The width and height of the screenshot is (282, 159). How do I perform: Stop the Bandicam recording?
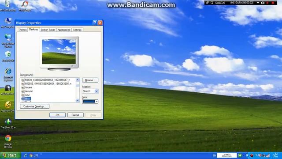273,3
